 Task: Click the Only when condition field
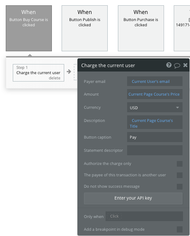coord(144,216)
